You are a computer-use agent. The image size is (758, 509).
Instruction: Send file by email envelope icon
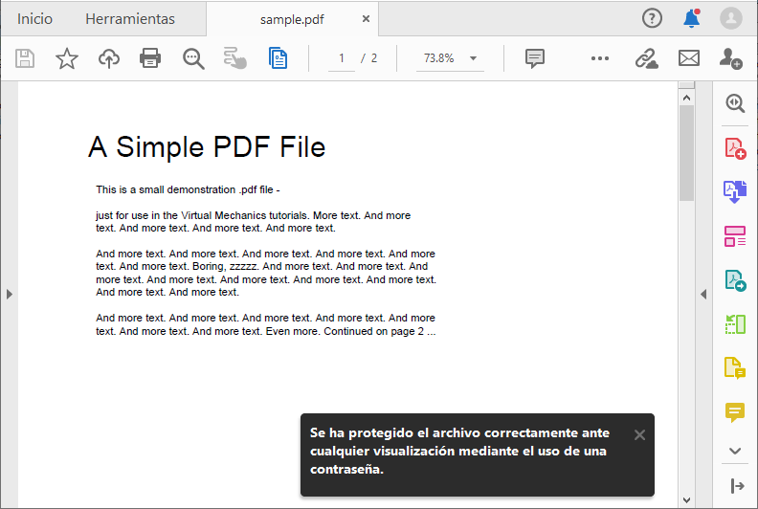point(689,58)
